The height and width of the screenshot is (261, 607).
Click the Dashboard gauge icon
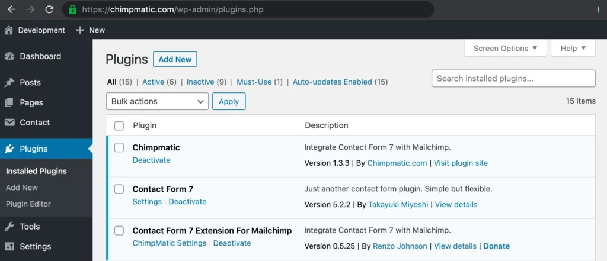9,56
